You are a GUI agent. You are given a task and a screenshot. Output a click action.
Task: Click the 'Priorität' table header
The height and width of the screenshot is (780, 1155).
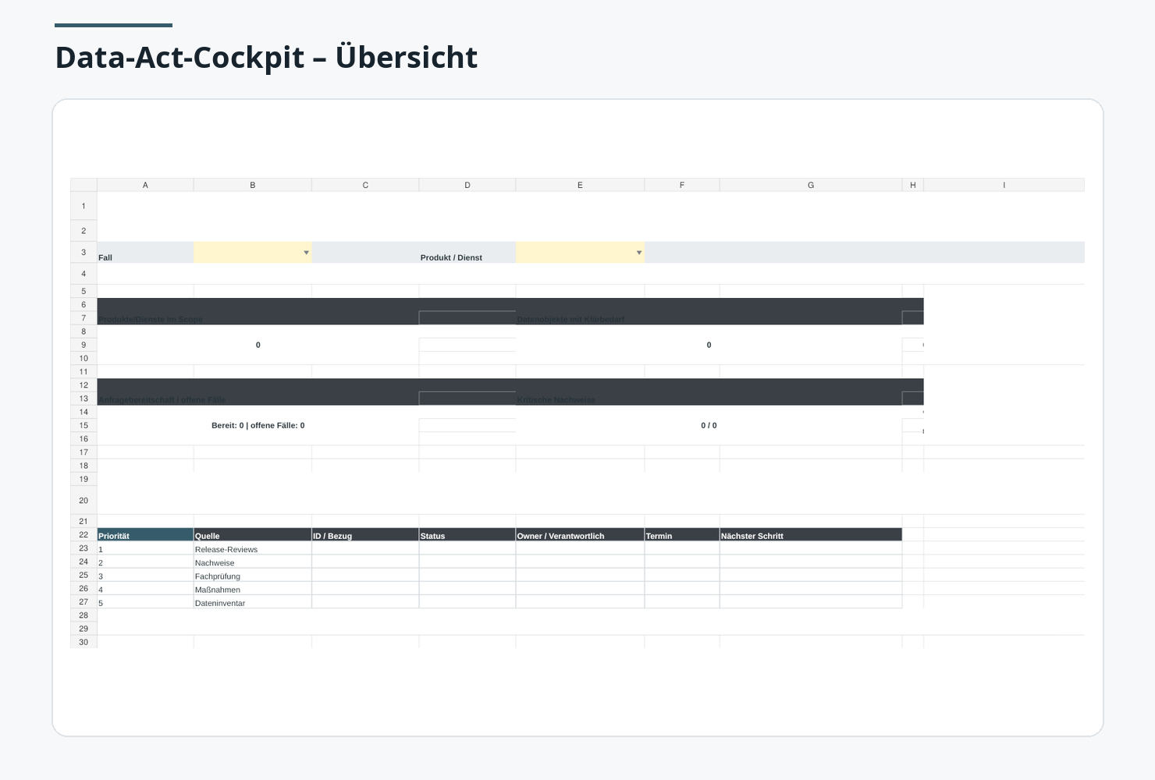[x=145, y=534]
